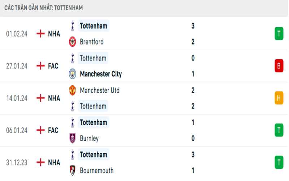Open the Brentford team link
The height and width of the screenshot is (181, 289).
click(92, 42)
